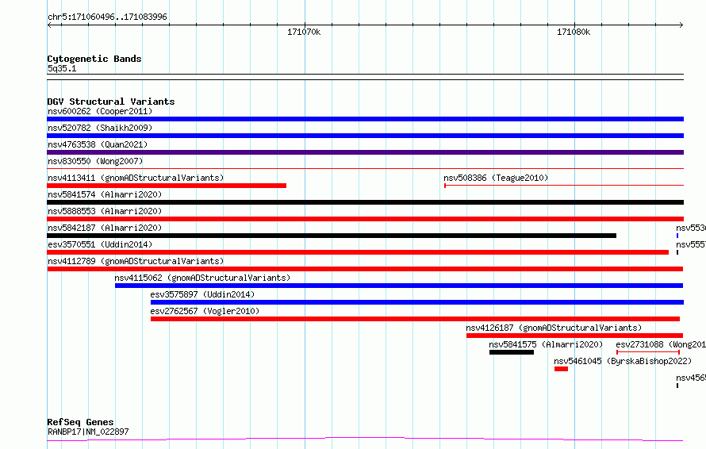Select the blue bar under nsv600262

click(x=365, y=119)
